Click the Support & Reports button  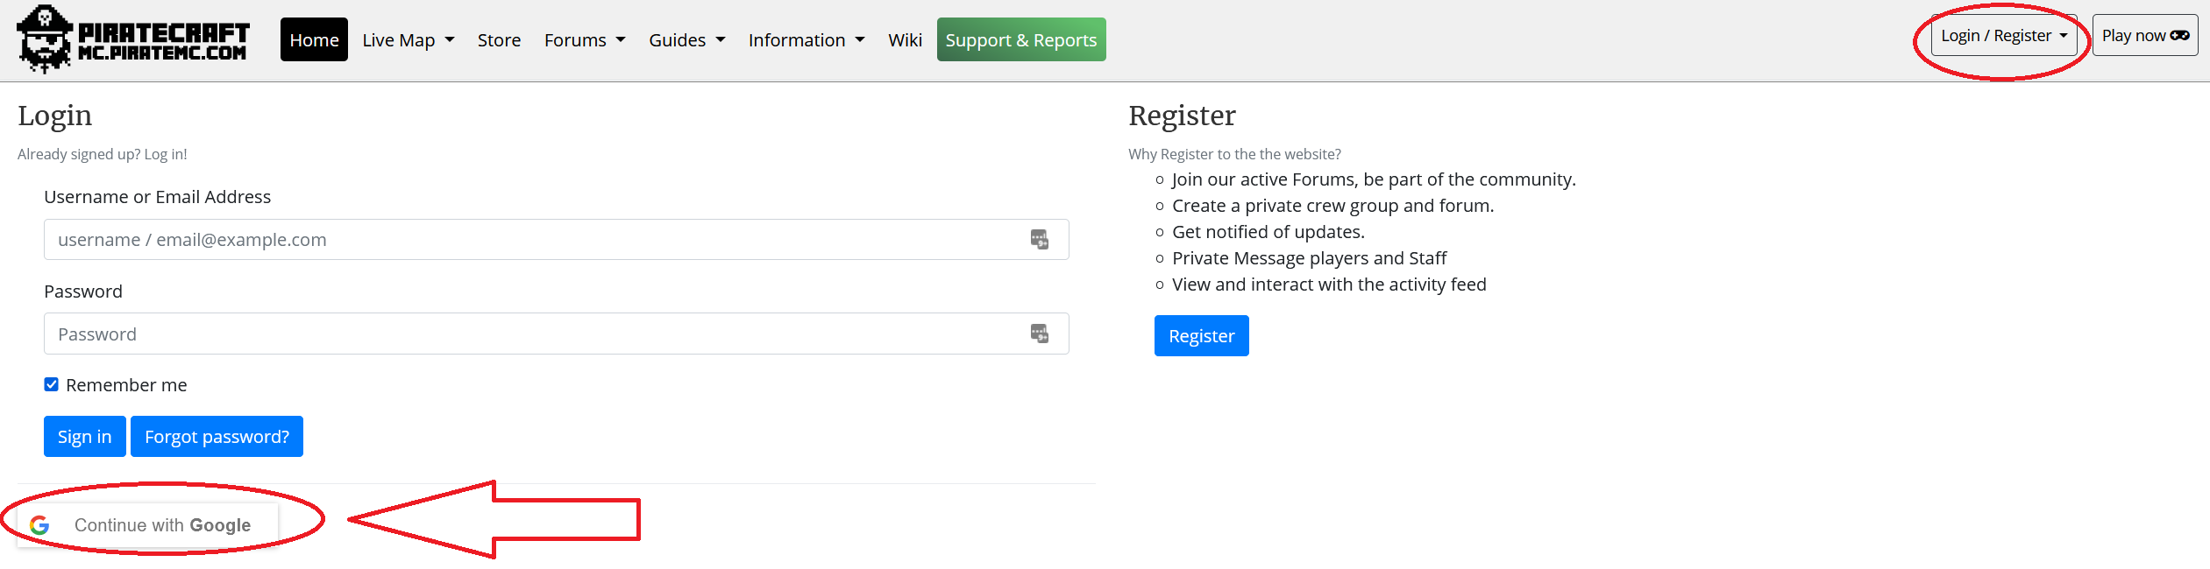tap(1020, 40)
